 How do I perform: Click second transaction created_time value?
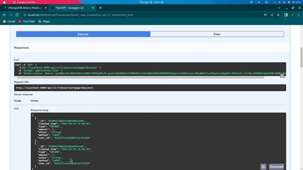75,149
